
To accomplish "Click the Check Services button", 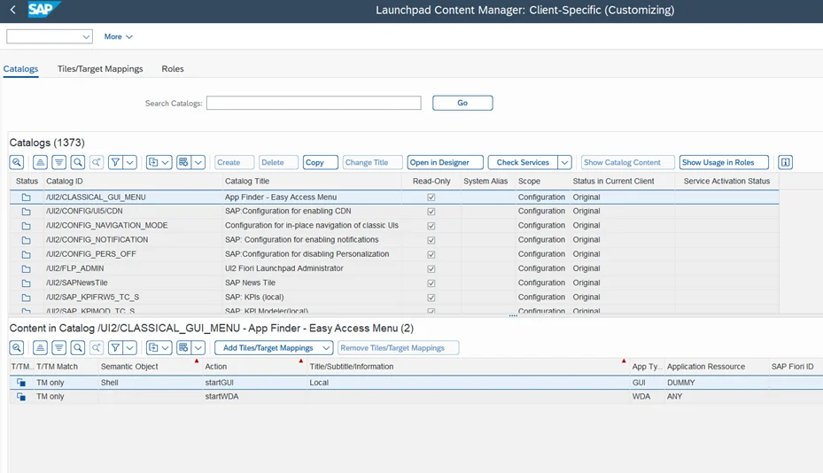I will (523, 162).
